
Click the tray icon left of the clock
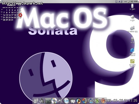coord(129,2)
